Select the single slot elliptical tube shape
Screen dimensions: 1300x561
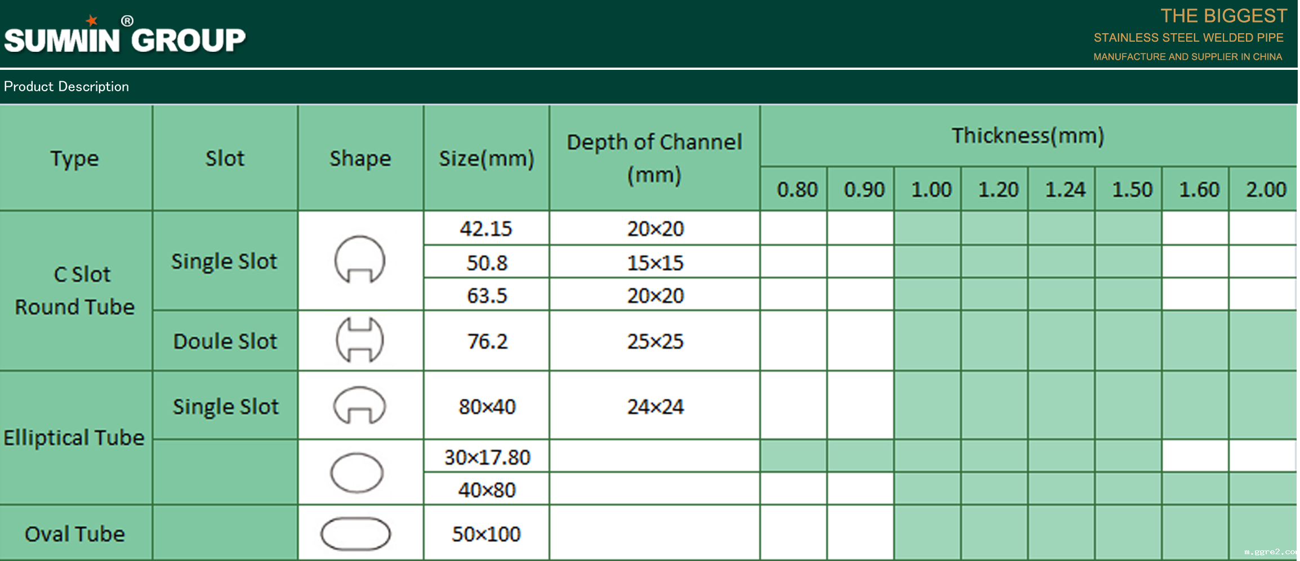coord(359,405)
